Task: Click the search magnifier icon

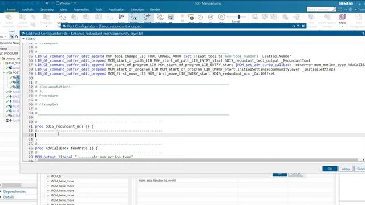Action: pos(334,9)
